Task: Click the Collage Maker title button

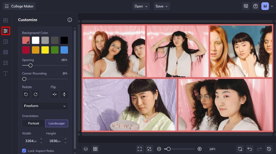Action: point(19,6)
